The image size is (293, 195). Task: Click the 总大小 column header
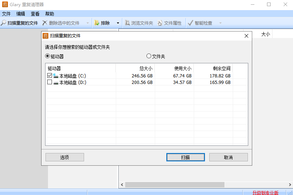(x=135, y=68)
